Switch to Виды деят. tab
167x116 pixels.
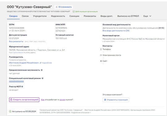click(107, 16)
